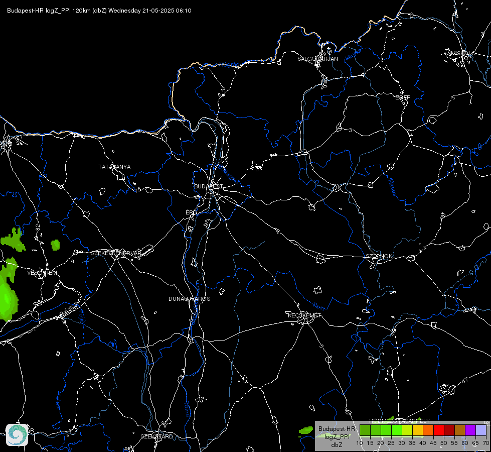Click the logZ_PPI legend label
This screenshot has width=491, height=452.
coord(337,436)
